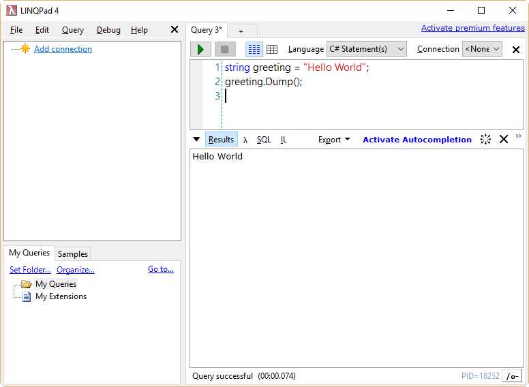
Task: Click the Hello World result text
Action: pos(217,157)
